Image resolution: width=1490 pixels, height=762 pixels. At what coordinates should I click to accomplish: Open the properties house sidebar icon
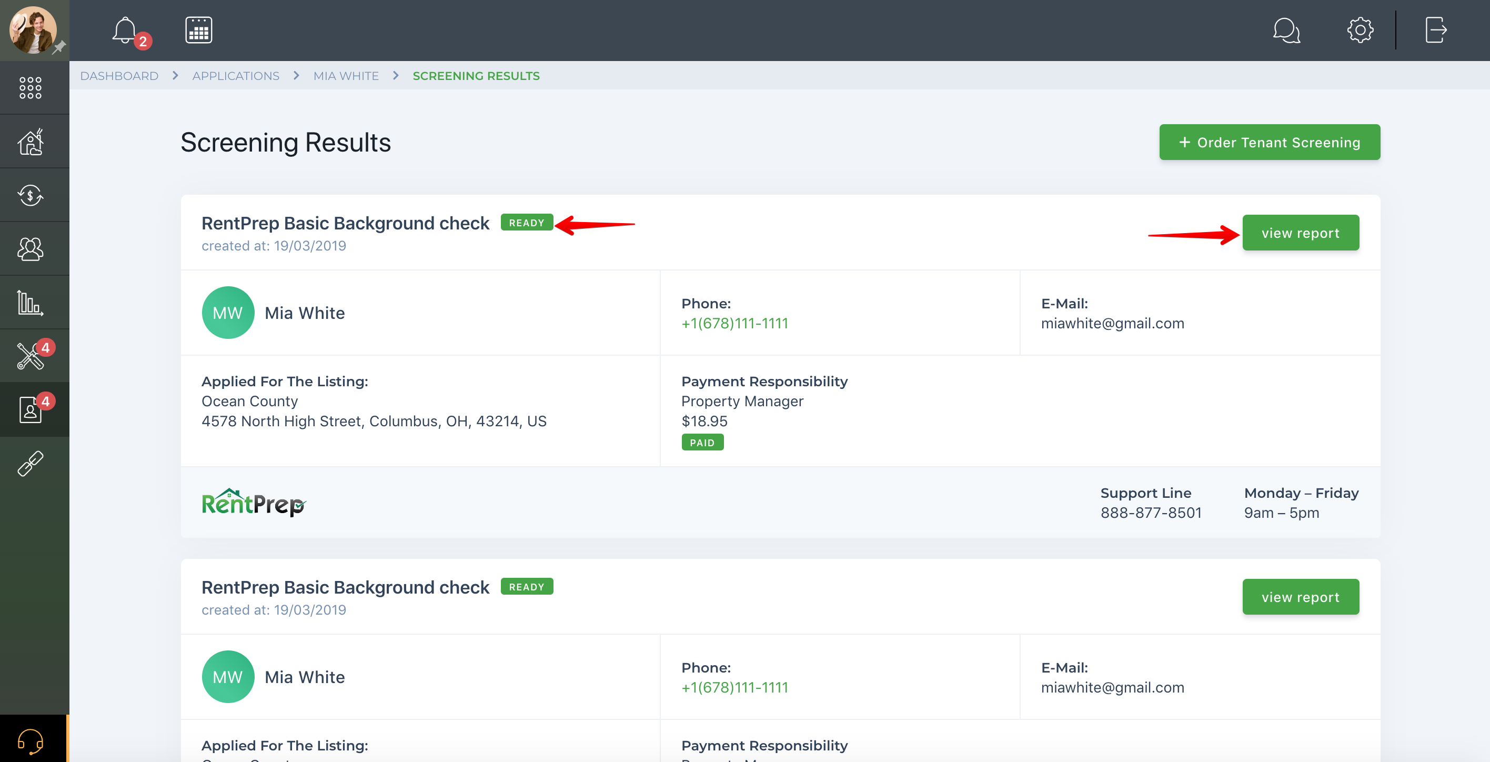coord(31,141)
